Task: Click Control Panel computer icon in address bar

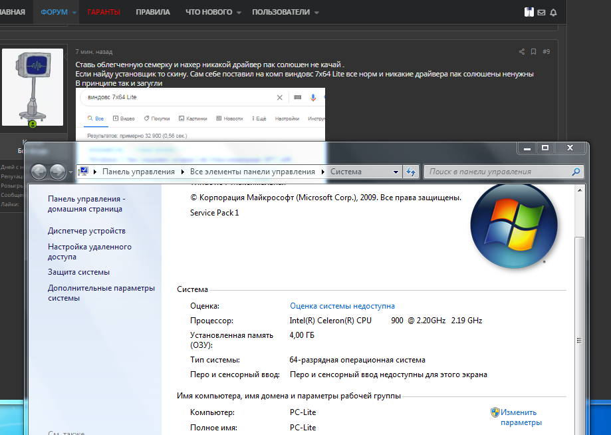Action: click(83, 172)
